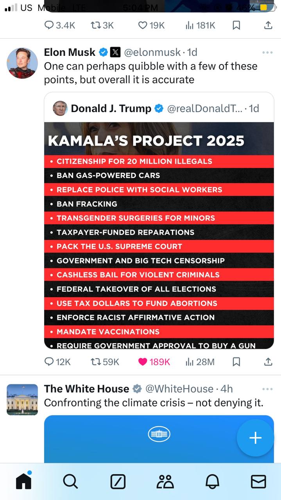281x500 pixels.
Task: Open more options for Elon Musk's post
Action: pyautogui.click(x=267, y=53)
